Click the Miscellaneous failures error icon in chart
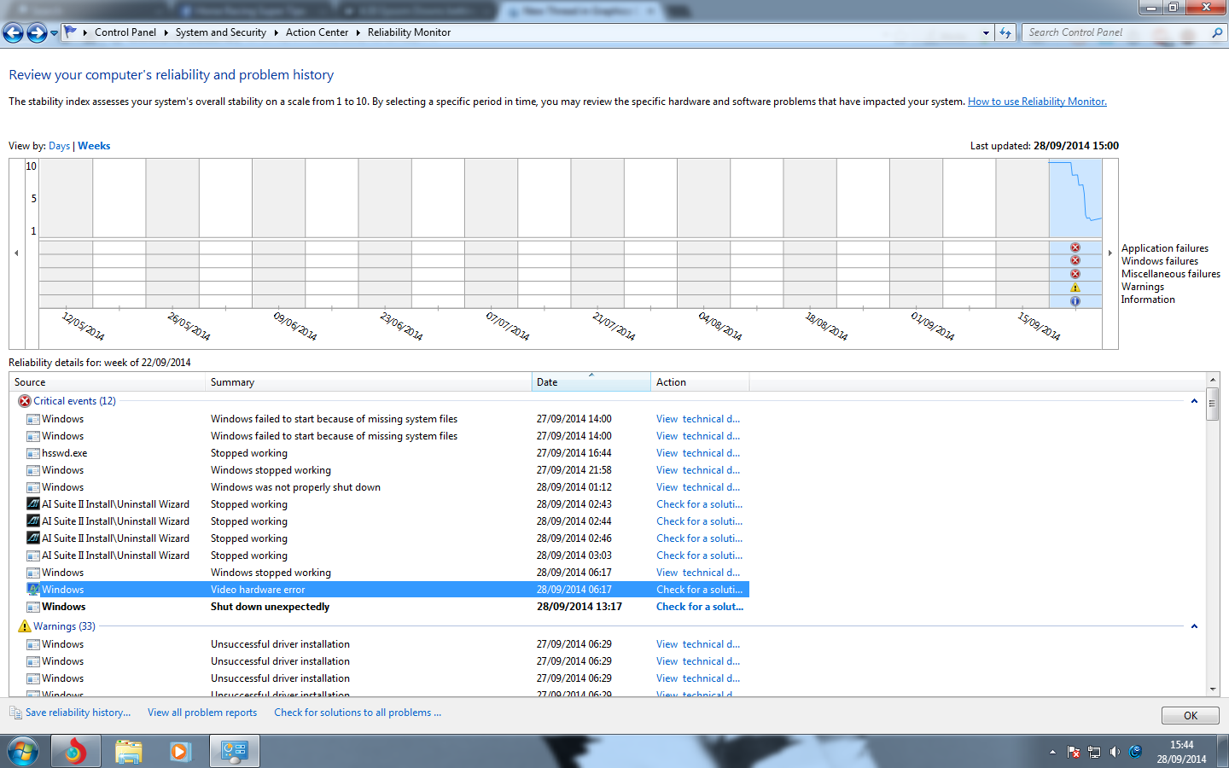Viewport: 1229px width, 768px height. point(1075,274)
